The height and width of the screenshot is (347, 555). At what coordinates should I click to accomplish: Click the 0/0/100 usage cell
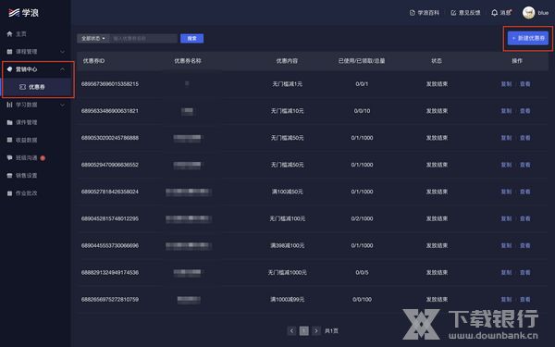tap(362, 299)
